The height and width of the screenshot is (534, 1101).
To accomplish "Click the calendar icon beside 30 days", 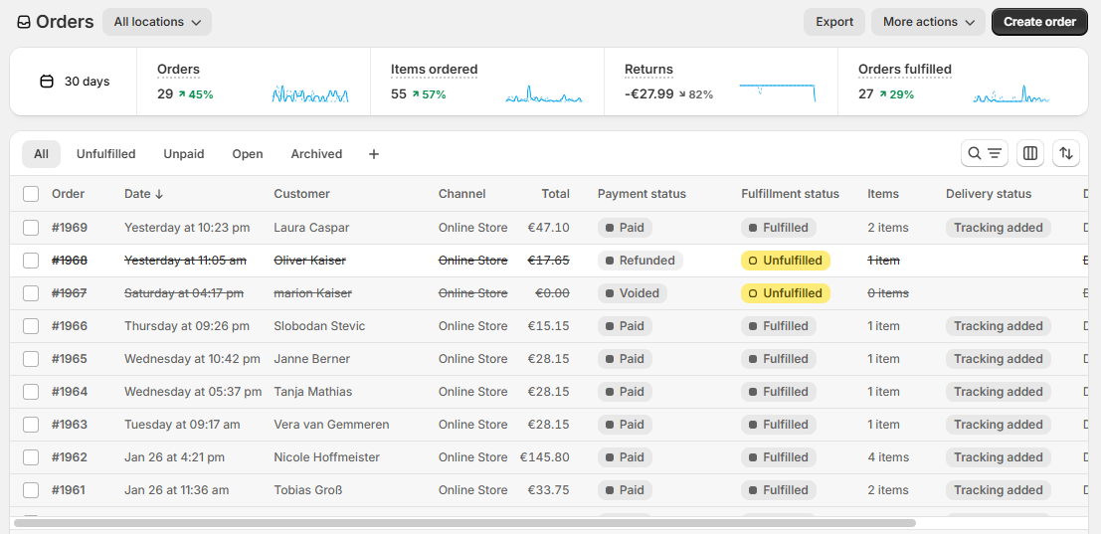I will 47,82.
